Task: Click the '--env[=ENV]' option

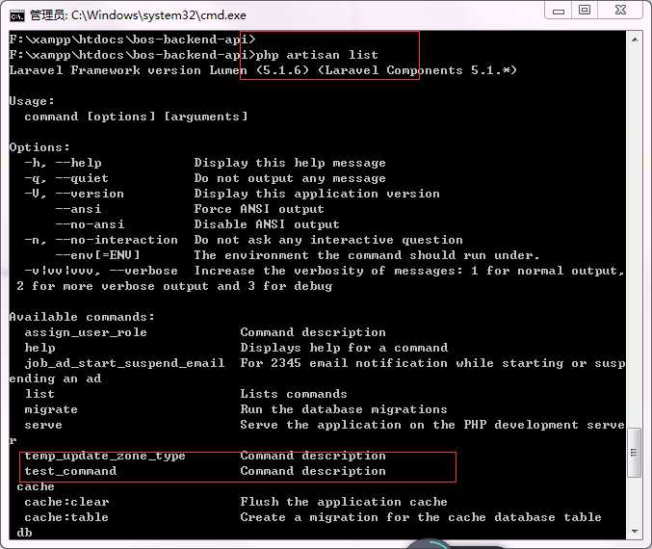Action: pyautogui.click(x=97, y=255)
